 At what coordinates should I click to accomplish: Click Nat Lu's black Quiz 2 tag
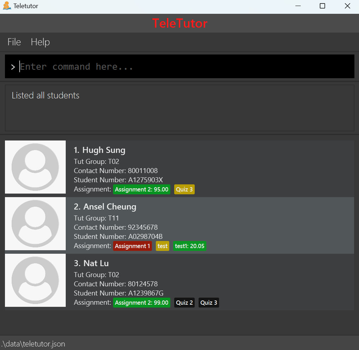click(x=184, y=303)
